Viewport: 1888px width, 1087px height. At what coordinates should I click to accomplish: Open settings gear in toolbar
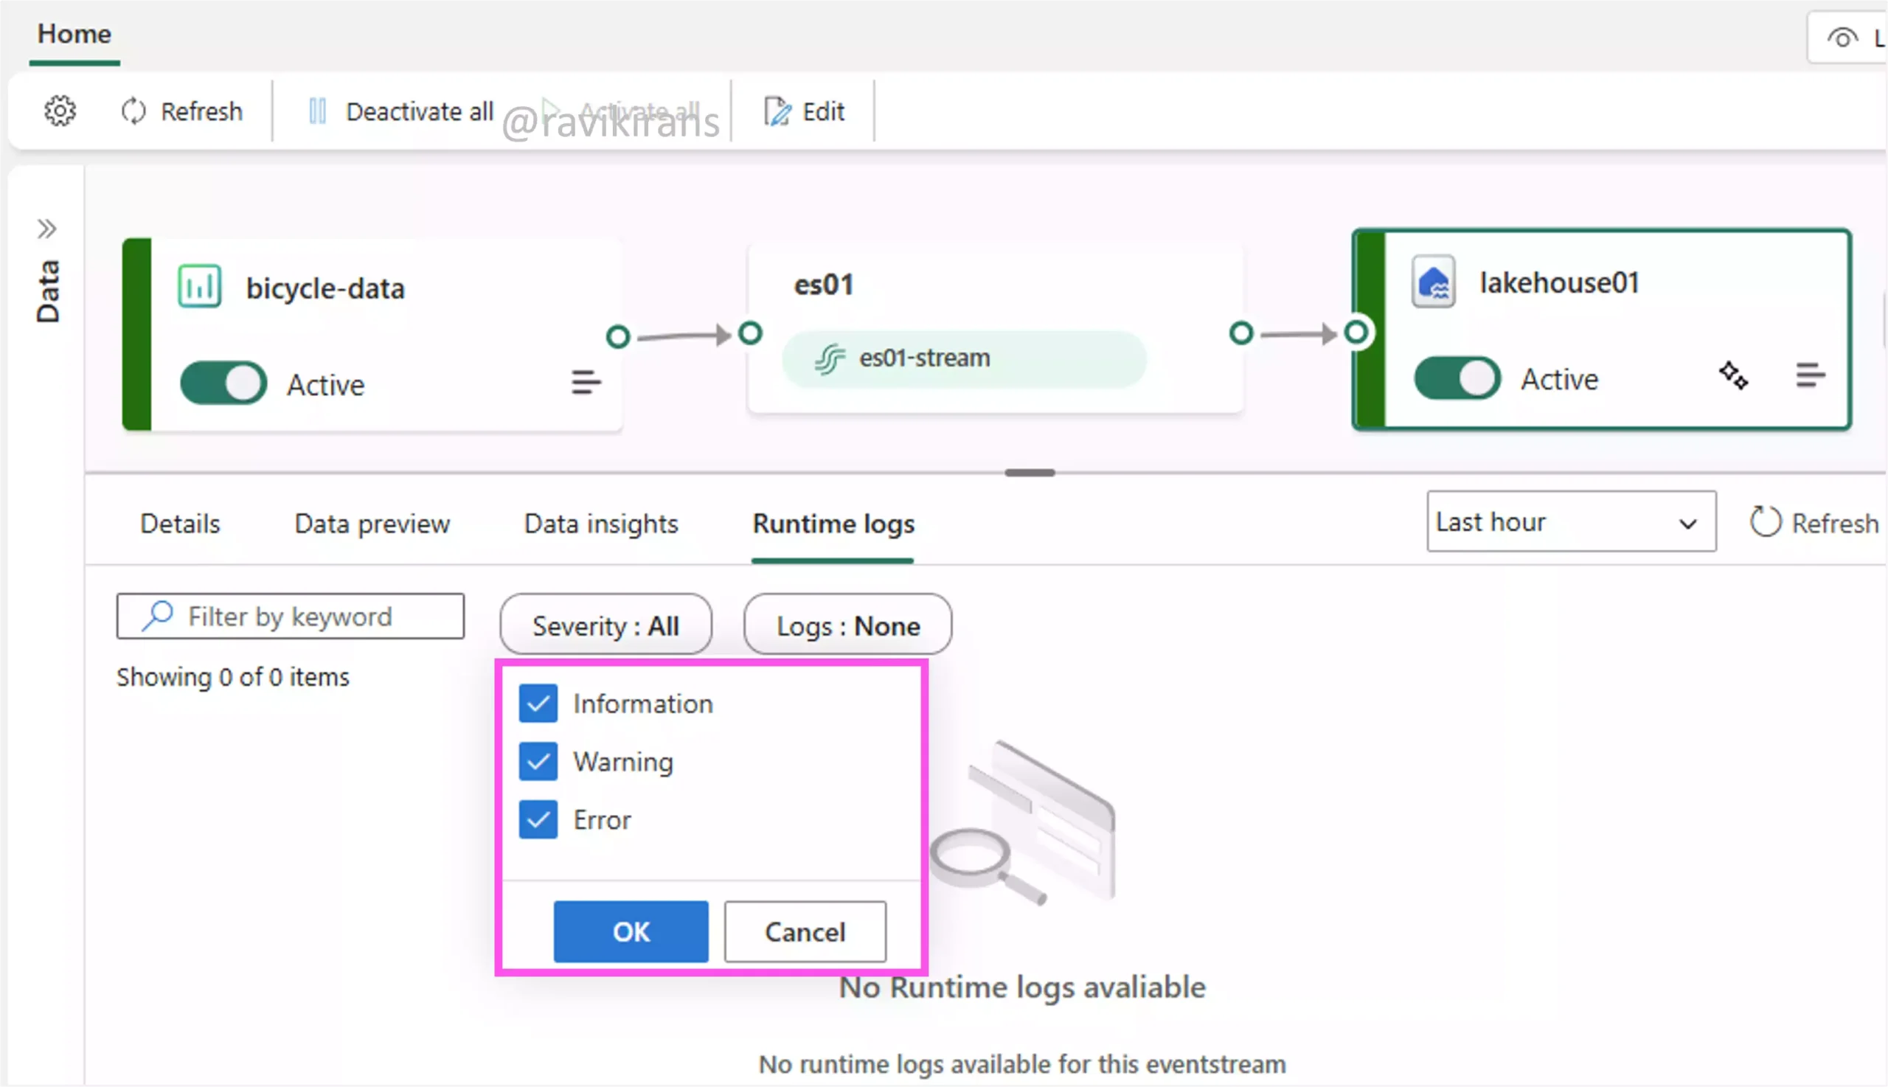click(60, 111)
